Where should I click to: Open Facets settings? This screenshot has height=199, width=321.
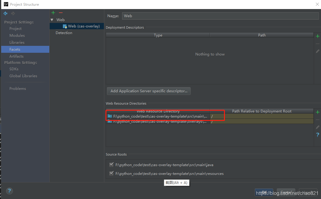(x=25, y=49)
